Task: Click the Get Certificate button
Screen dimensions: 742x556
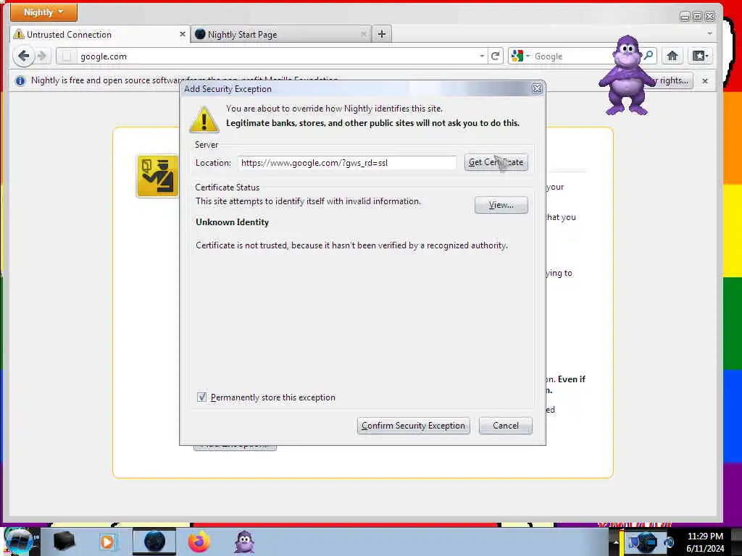Action: coord(496,162)
